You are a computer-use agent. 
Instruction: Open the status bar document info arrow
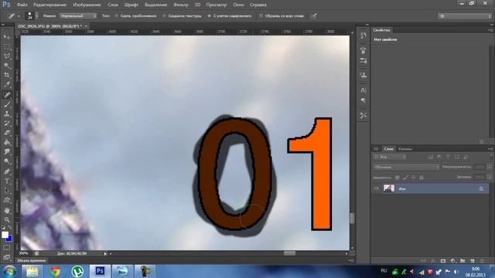(105, 253)
